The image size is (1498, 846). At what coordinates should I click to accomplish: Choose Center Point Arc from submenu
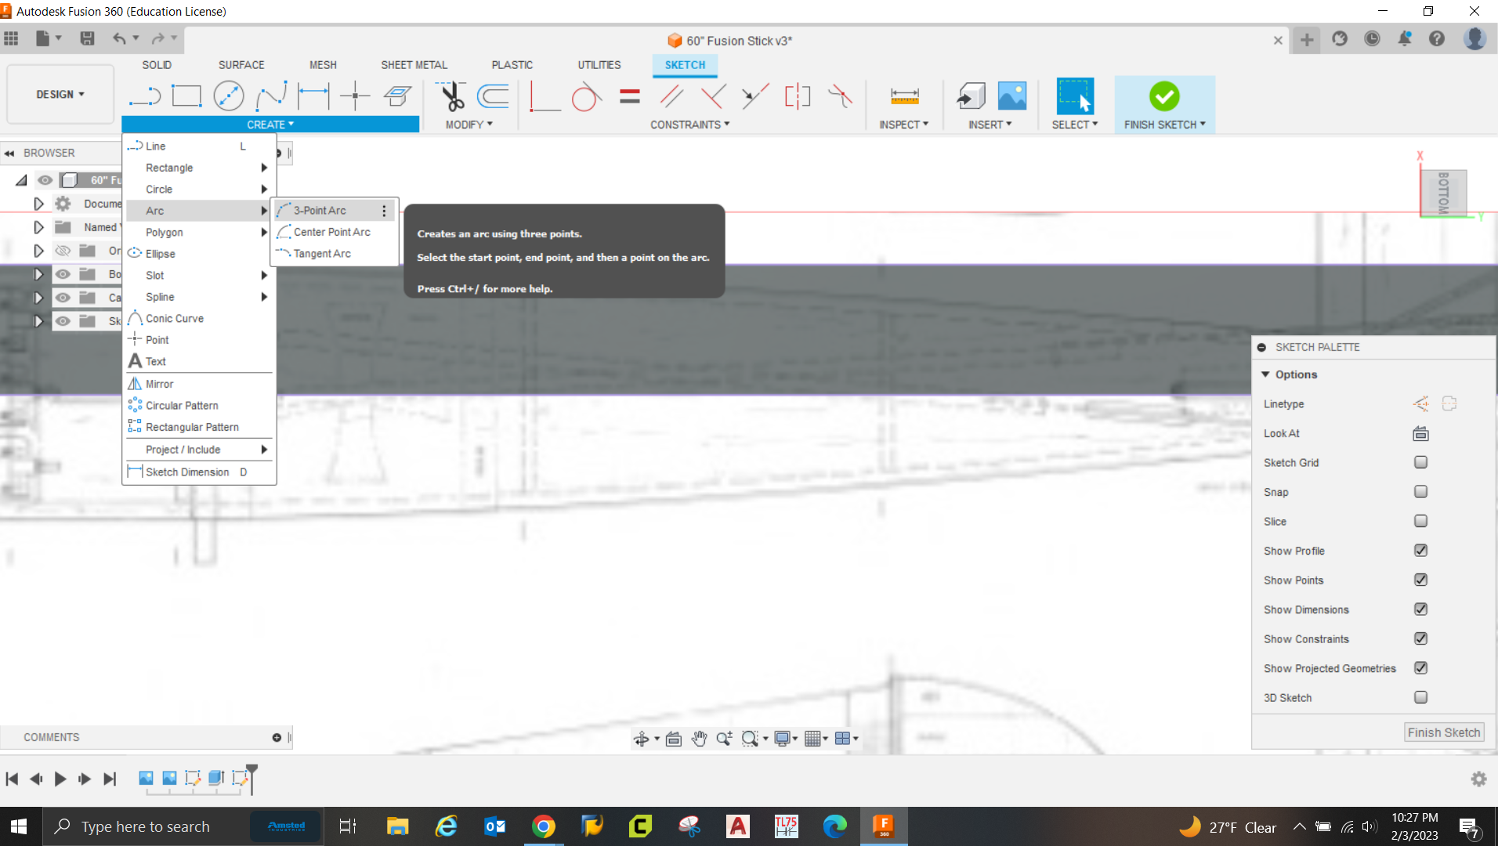click(x=332, y=232)
